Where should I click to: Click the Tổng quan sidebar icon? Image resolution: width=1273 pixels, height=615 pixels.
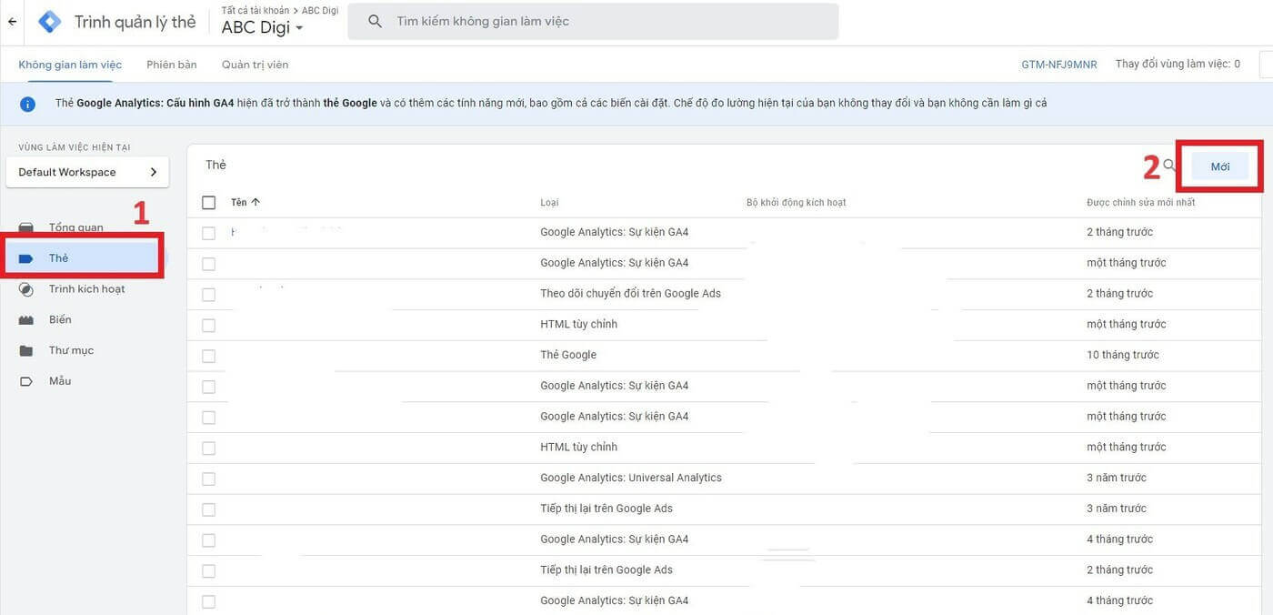pyautogui.click(x=26, y=227)
